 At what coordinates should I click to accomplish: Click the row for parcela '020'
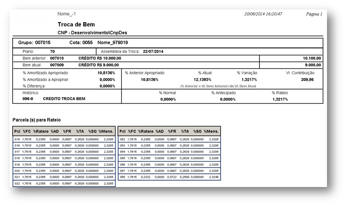(64, 171)
